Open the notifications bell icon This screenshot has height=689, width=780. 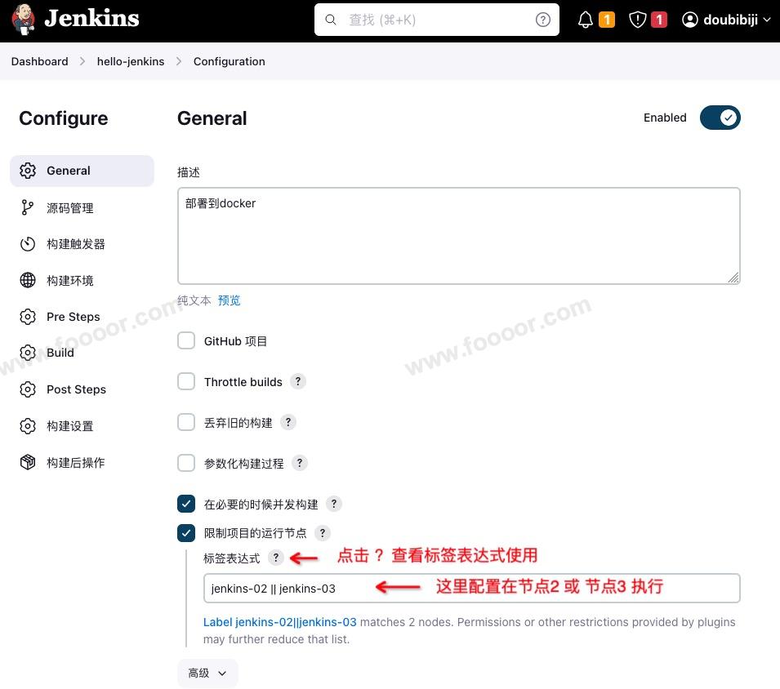(586, 20)
